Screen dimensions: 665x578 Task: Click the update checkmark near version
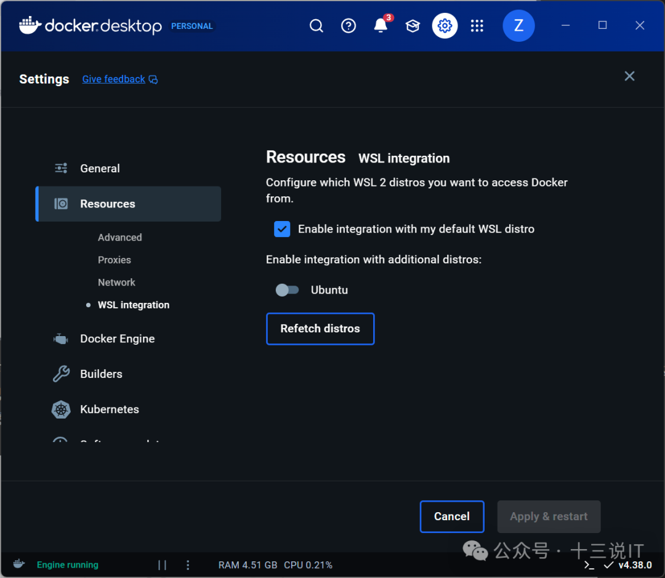[608, 565]
